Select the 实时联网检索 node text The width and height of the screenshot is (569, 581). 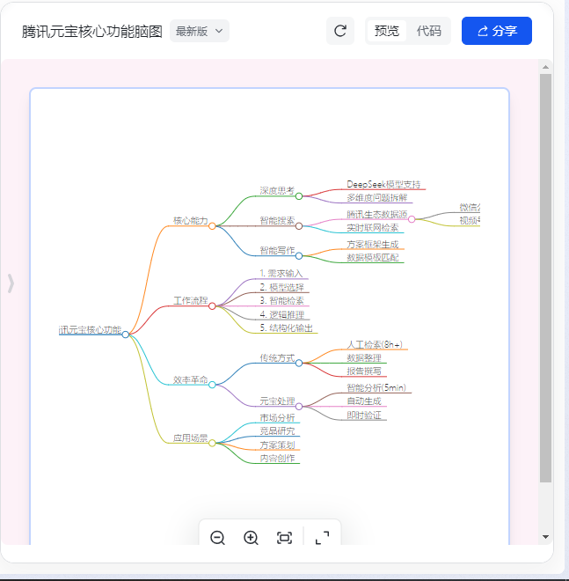point(372,227)
